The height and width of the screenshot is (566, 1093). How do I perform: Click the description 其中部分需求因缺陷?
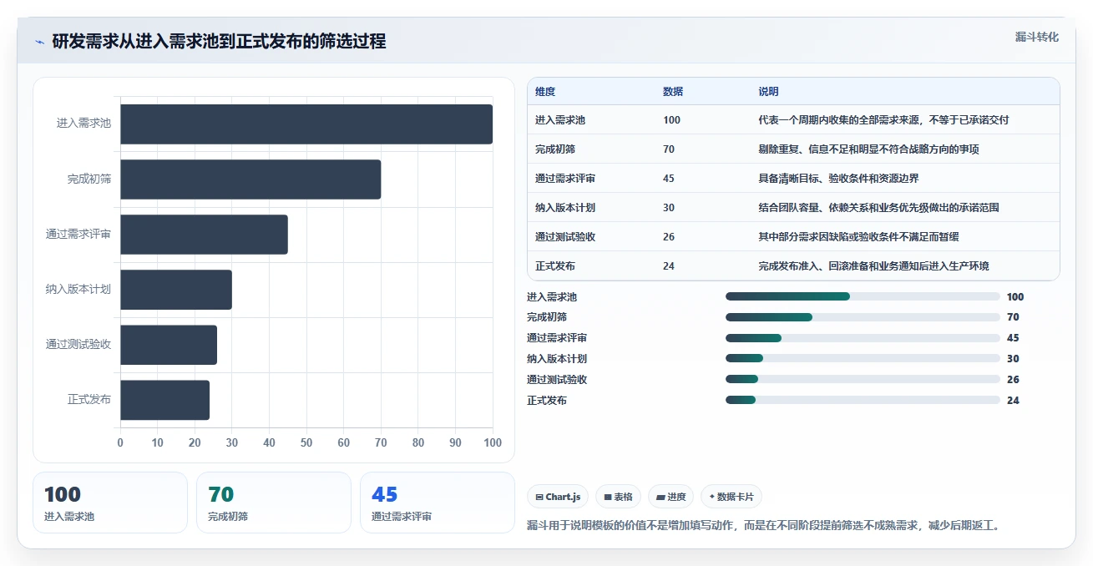(x=858, y=237)
